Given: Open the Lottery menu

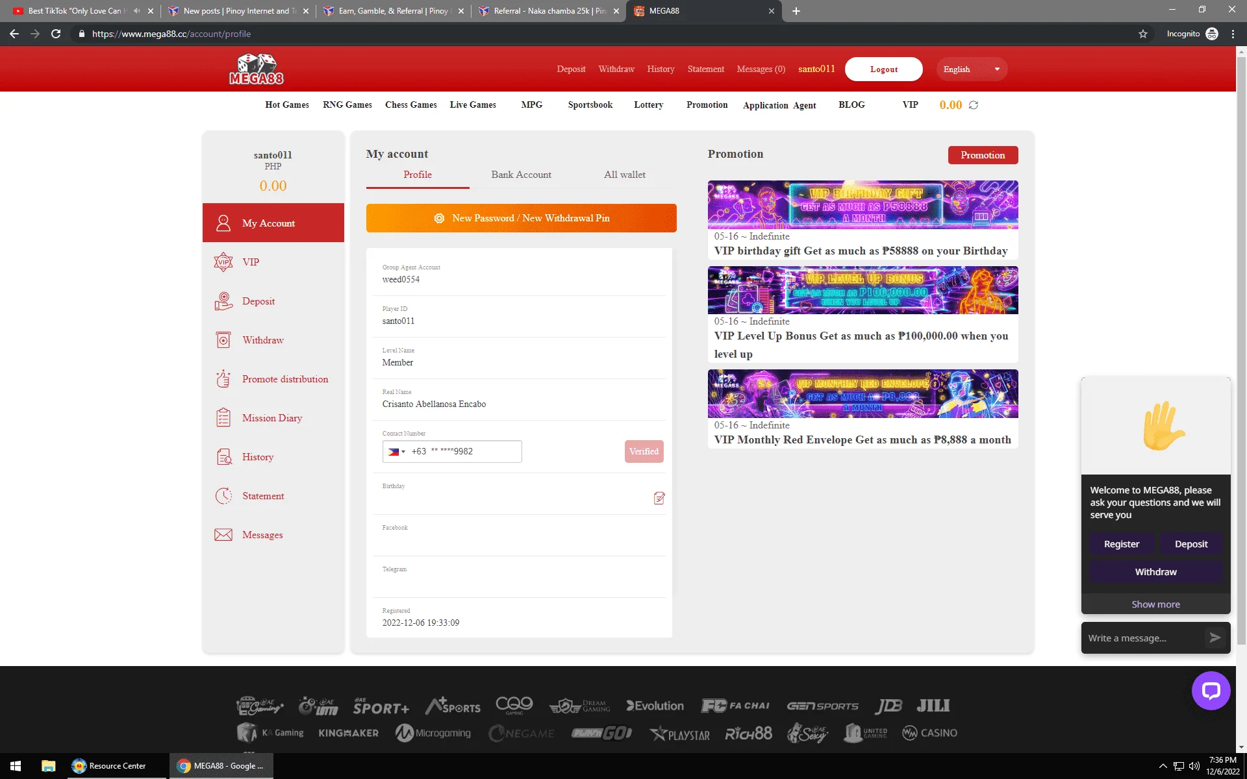Looking at the screenshot, I should tap(649, 105).
